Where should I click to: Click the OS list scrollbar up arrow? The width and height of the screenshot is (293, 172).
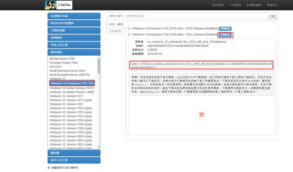(x=99, y=57)
